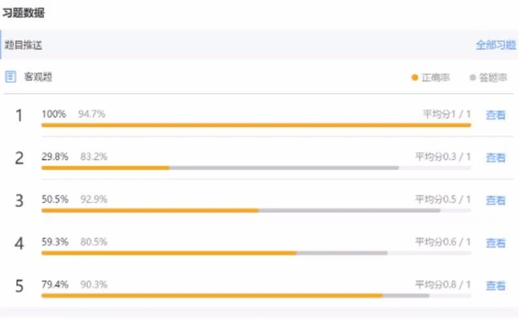Click the 客观题 section label
519x320 pixels.
pyautogui.click(x=38, y=77)
